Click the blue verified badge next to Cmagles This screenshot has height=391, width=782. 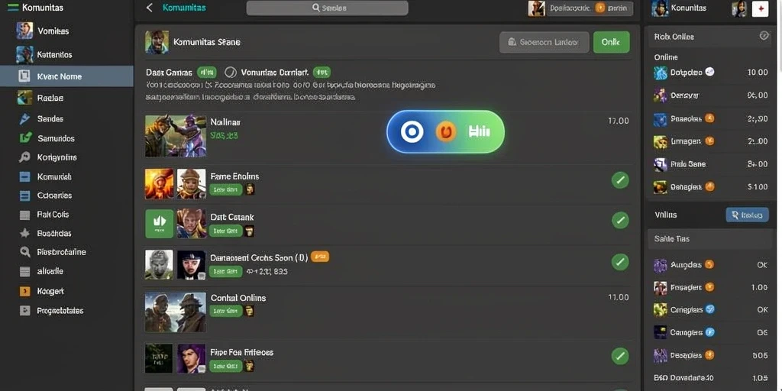(x=710, y=309)
